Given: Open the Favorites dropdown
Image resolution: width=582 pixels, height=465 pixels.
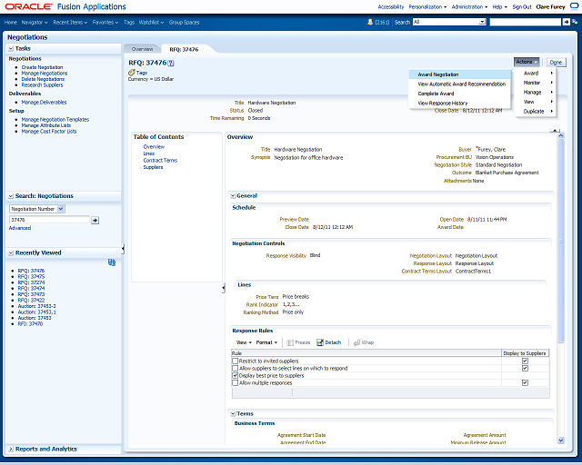Looking at the screenshot, I should pyautogui.click(x=105, y=22).
